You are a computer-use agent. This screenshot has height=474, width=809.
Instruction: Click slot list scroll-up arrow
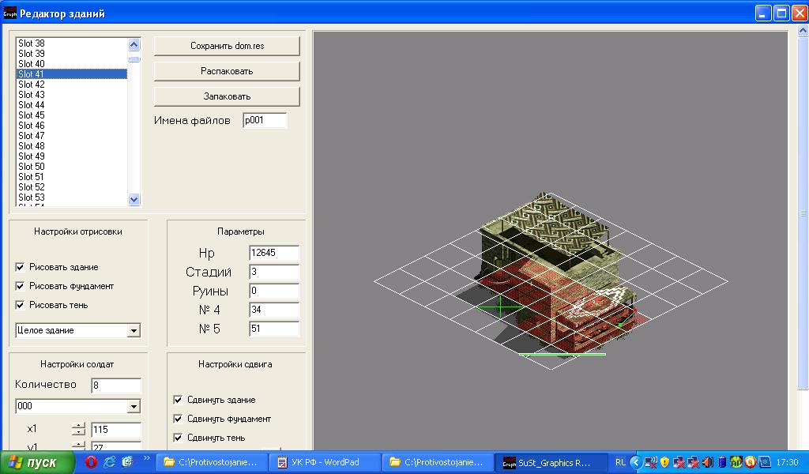(x=134, y=45)
